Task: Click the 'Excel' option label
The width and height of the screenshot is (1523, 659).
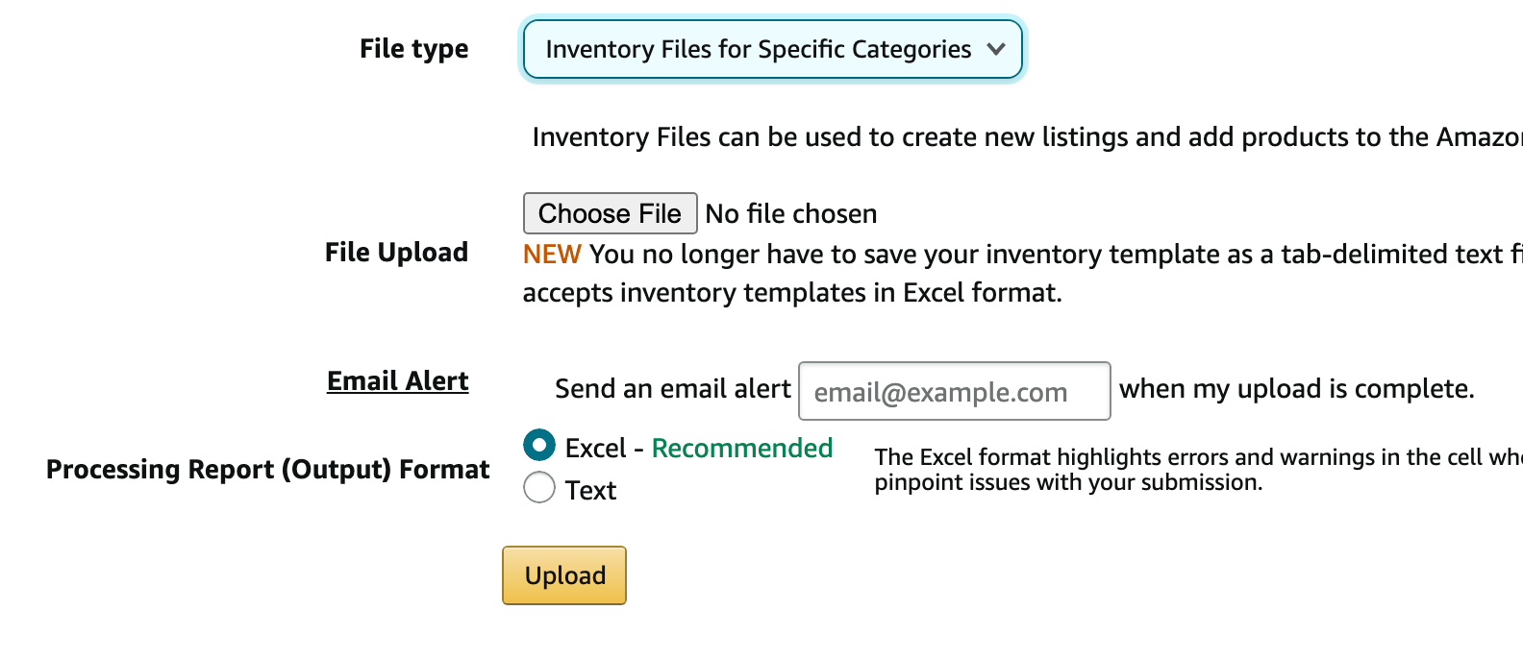Action: [x=595, y=449]
